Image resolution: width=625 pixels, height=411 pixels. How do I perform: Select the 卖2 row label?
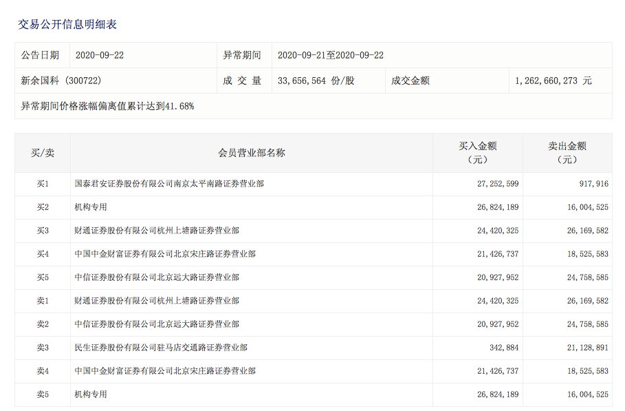click(43, 324)
